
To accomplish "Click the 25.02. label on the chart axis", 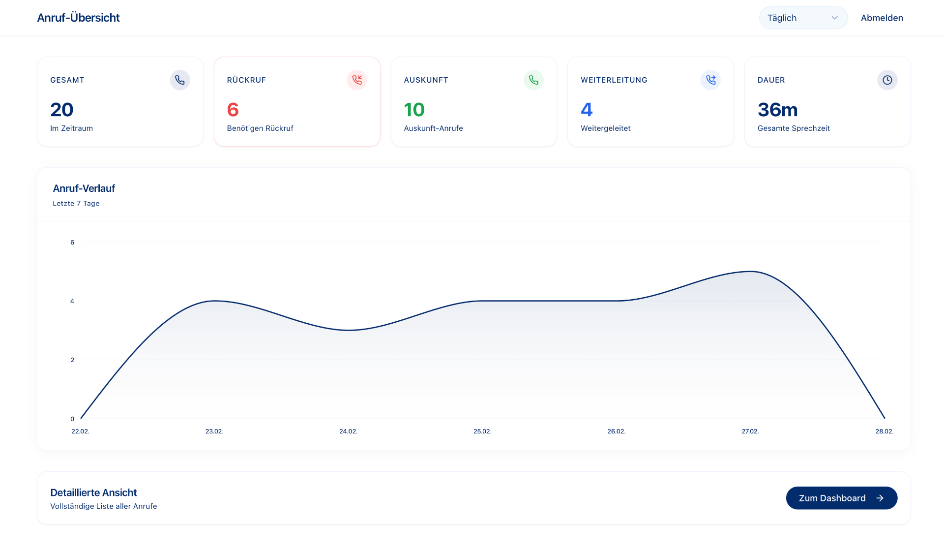I will click(482, 431).
